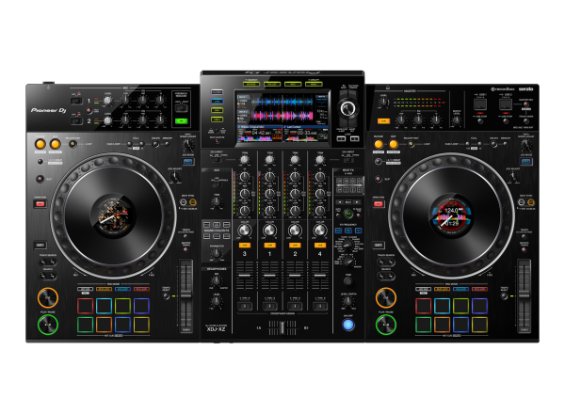Tap the right deck orange performance pad

pos(443,325)
